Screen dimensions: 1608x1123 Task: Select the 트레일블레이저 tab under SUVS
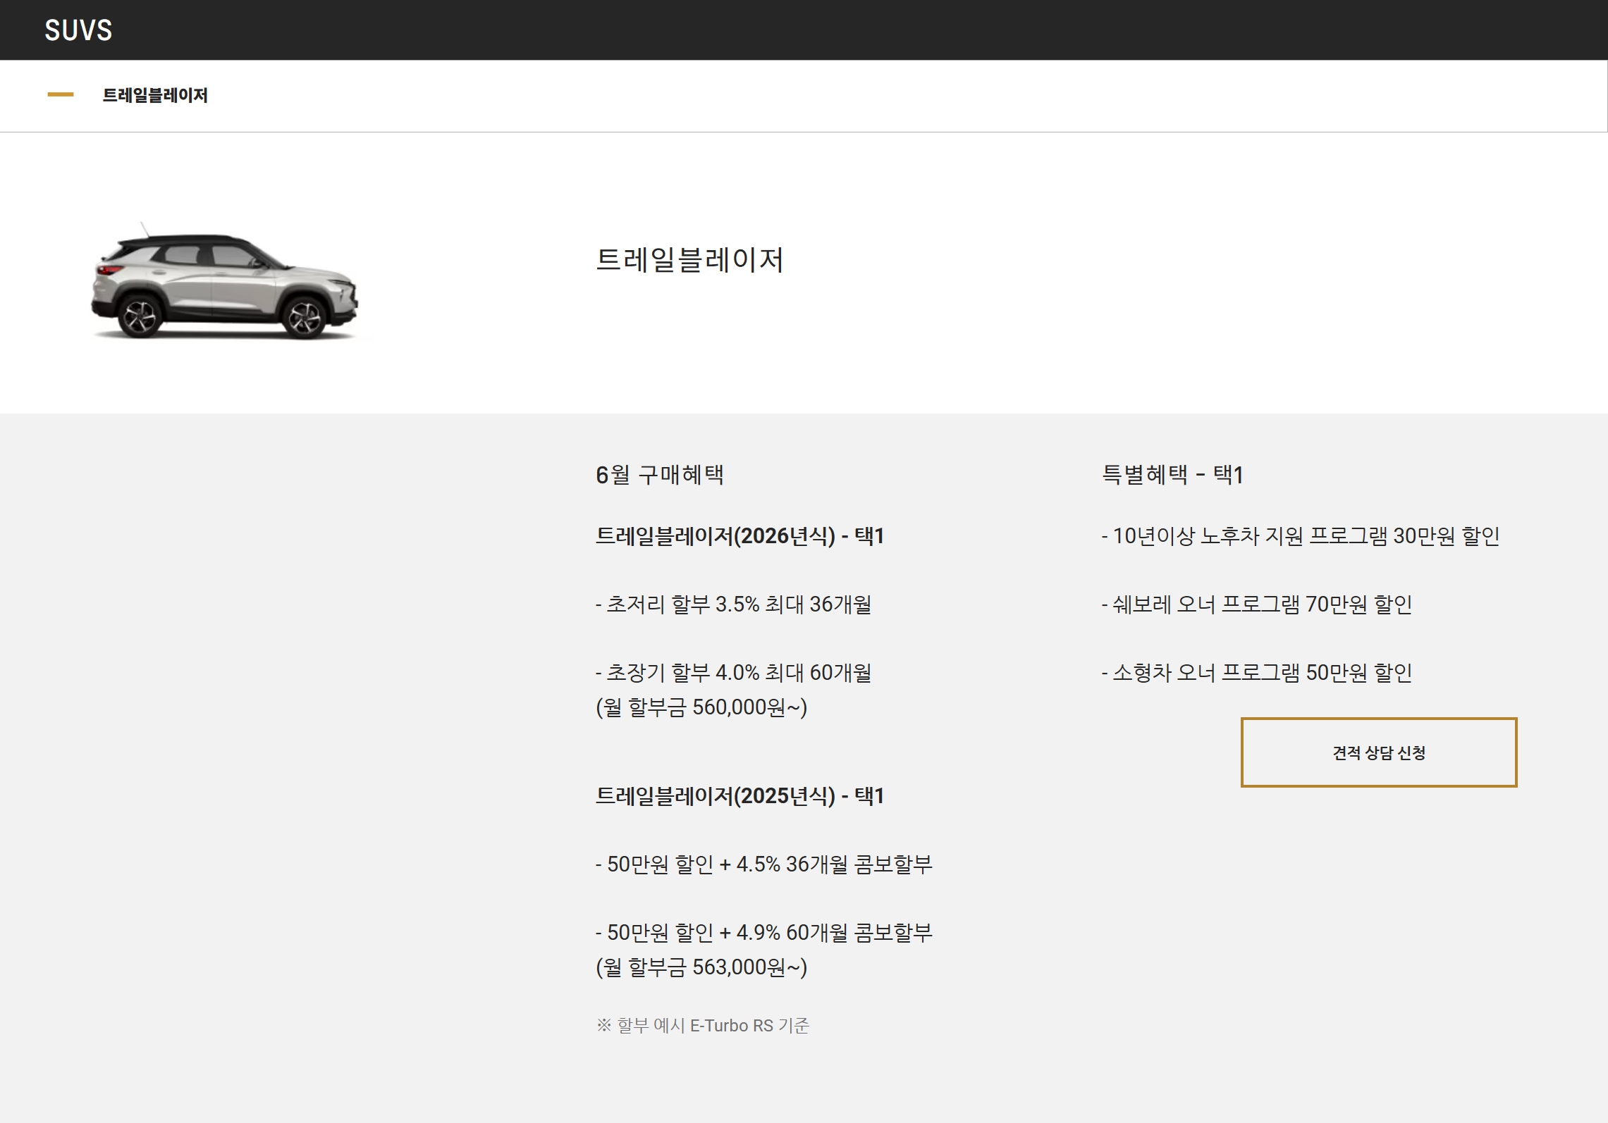[155, 95]
